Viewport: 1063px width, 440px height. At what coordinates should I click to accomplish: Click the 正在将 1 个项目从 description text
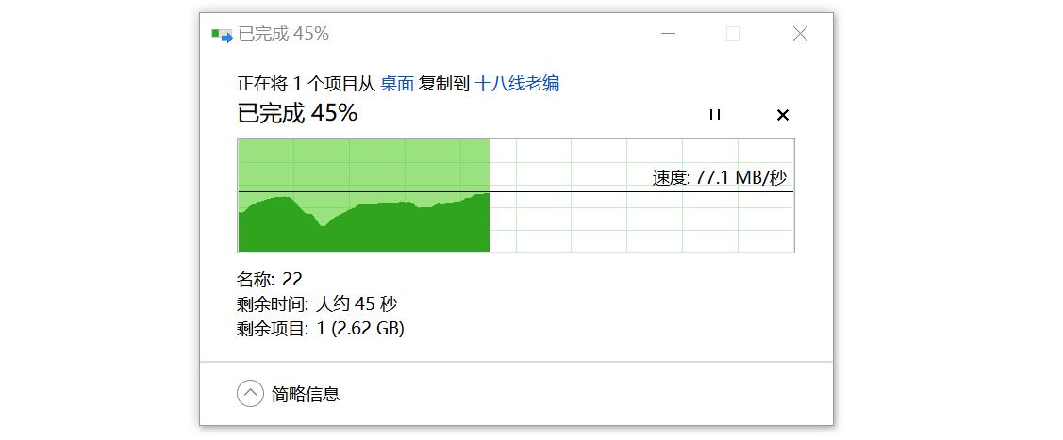point(306,84)
